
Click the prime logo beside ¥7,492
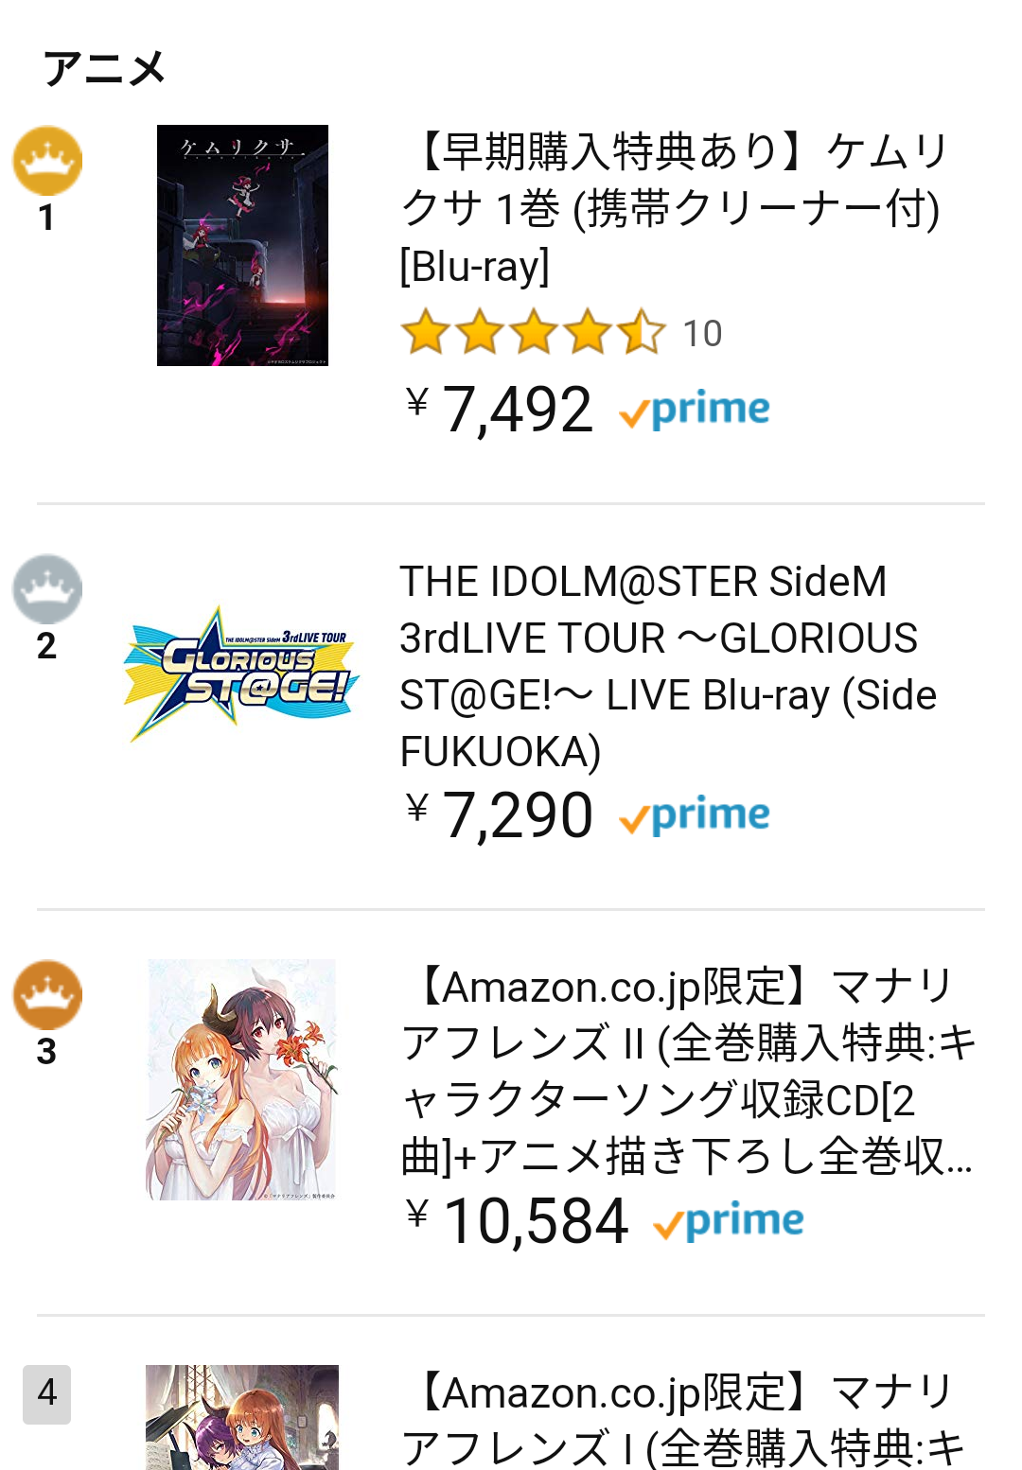click(x=695, y=411)
